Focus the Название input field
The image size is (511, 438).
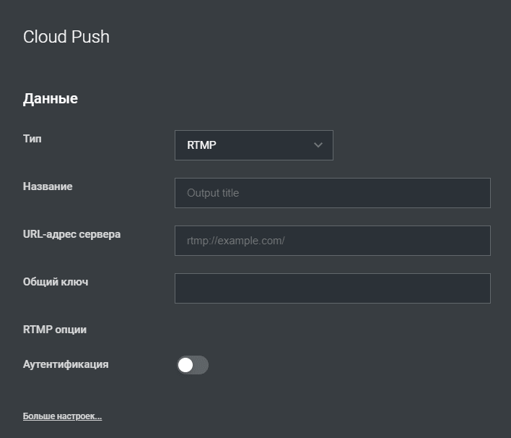coord(333,193)
